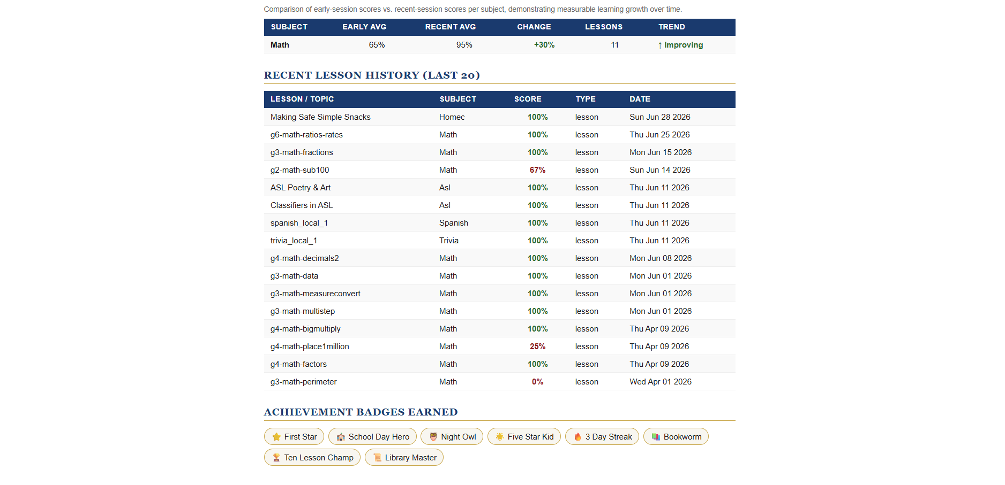
Task: Click the 0% score for g3-math-perimeter
Action: coord(537,382)
